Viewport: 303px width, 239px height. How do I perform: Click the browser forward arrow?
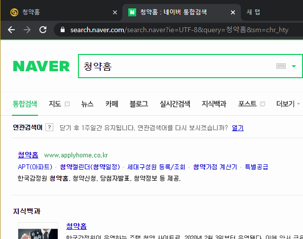27,30
